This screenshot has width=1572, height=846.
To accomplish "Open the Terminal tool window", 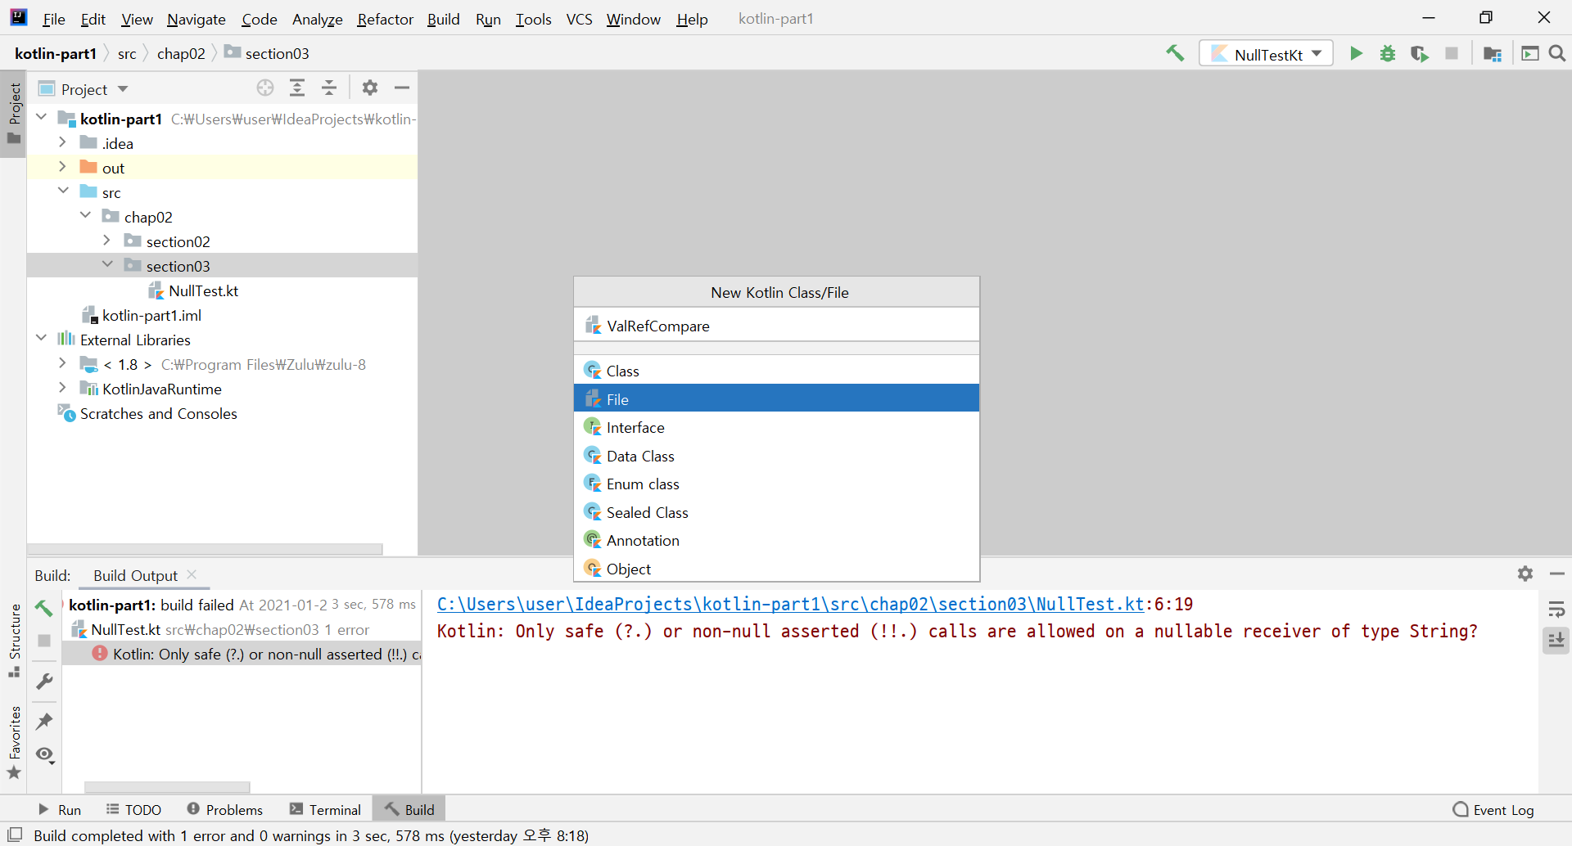I will (x=325, y=809).
